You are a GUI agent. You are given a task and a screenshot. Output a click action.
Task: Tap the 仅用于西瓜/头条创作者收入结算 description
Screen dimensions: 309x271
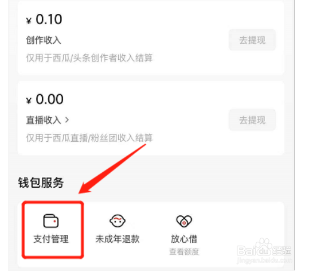(x=89, y=58)
